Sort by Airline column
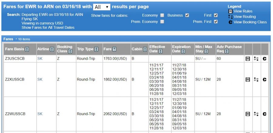This screenshot has width=273, height=133. coord(52,49)
